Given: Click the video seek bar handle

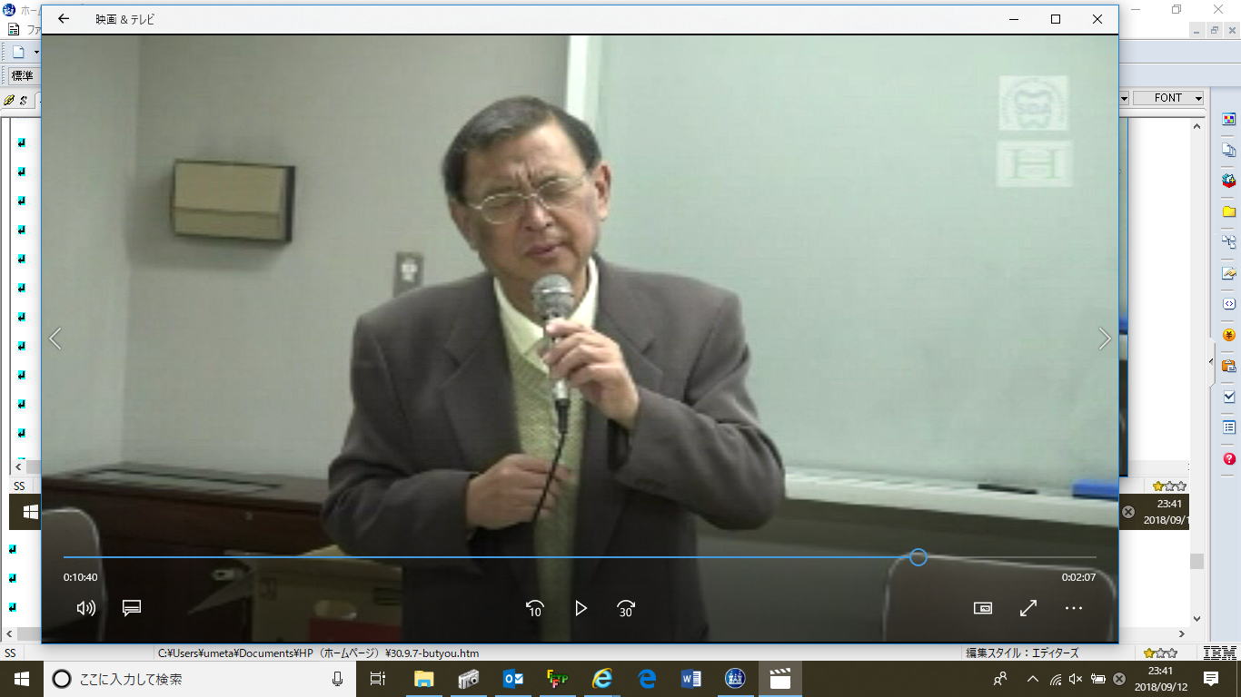Looking at the screenshot, I should (918, 557).
